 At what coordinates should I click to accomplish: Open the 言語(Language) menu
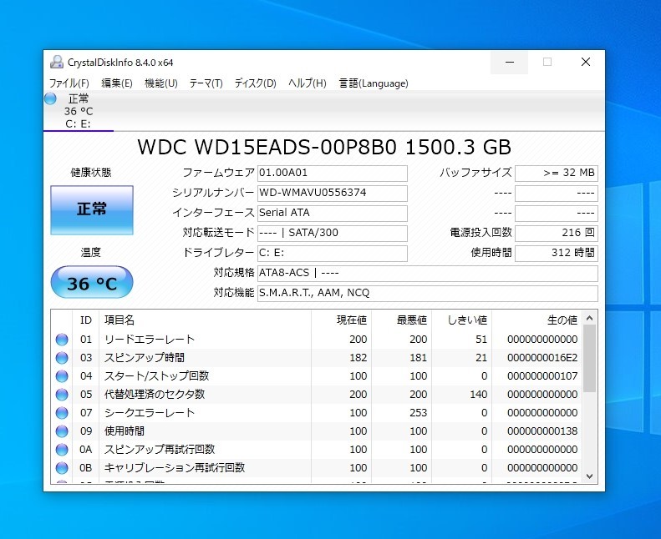click(x=374, y=83)
